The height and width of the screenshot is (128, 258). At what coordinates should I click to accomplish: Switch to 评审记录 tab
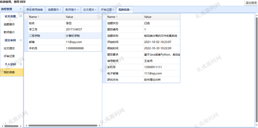pyautogui.click(x=106, y=10)
